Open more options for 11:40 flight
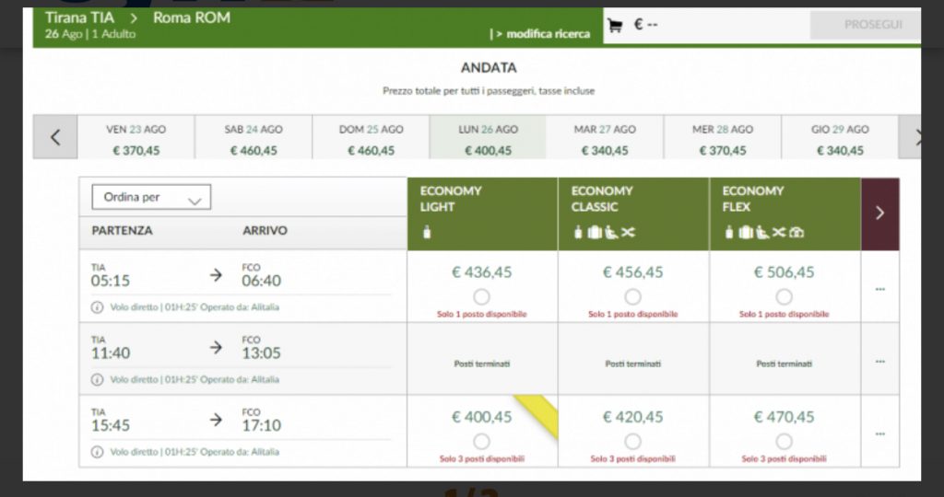Viewport: 944px width, 497px height. pos(880,361)
